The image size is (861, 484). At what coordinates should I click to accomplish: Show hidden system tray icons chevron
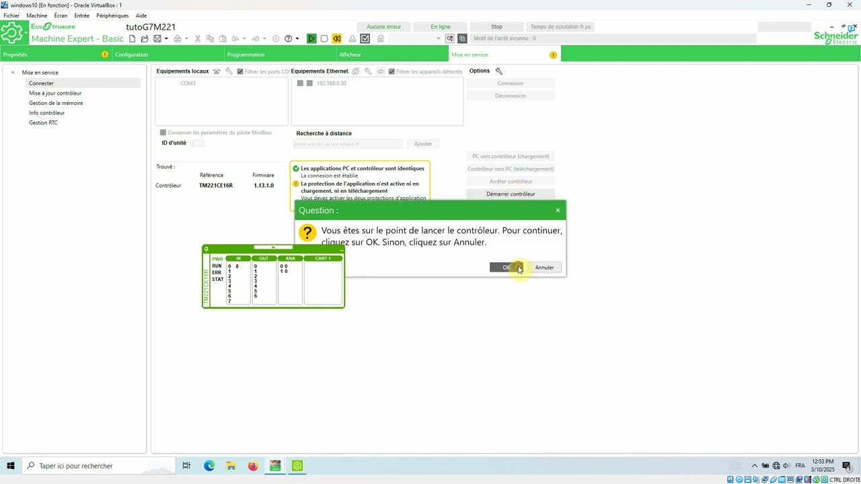754,466
